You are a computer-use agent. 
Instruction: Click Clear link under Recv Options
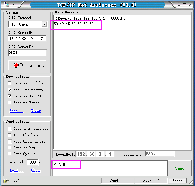tap(36, 111)
